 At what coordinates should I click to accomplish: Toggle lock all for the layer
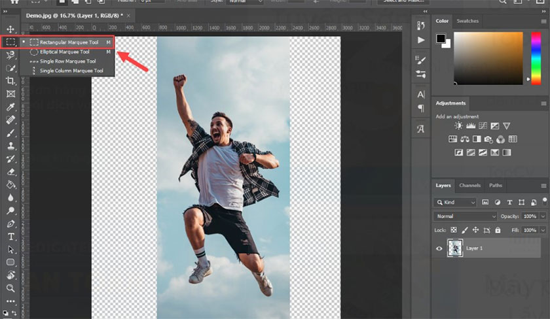click(498, 229)
